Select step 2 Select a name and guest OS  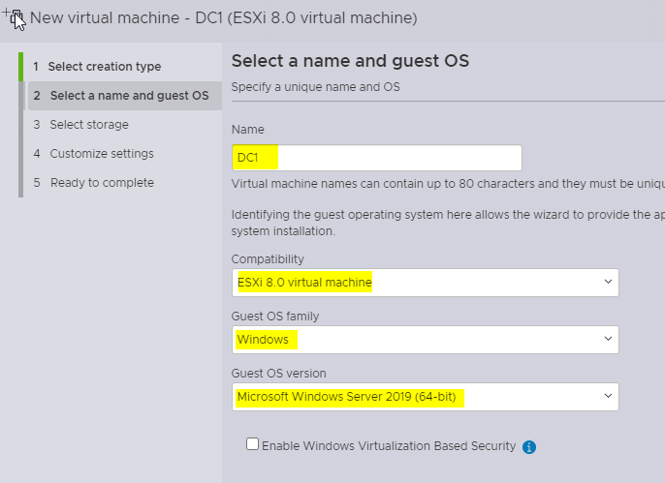point(128,96)
